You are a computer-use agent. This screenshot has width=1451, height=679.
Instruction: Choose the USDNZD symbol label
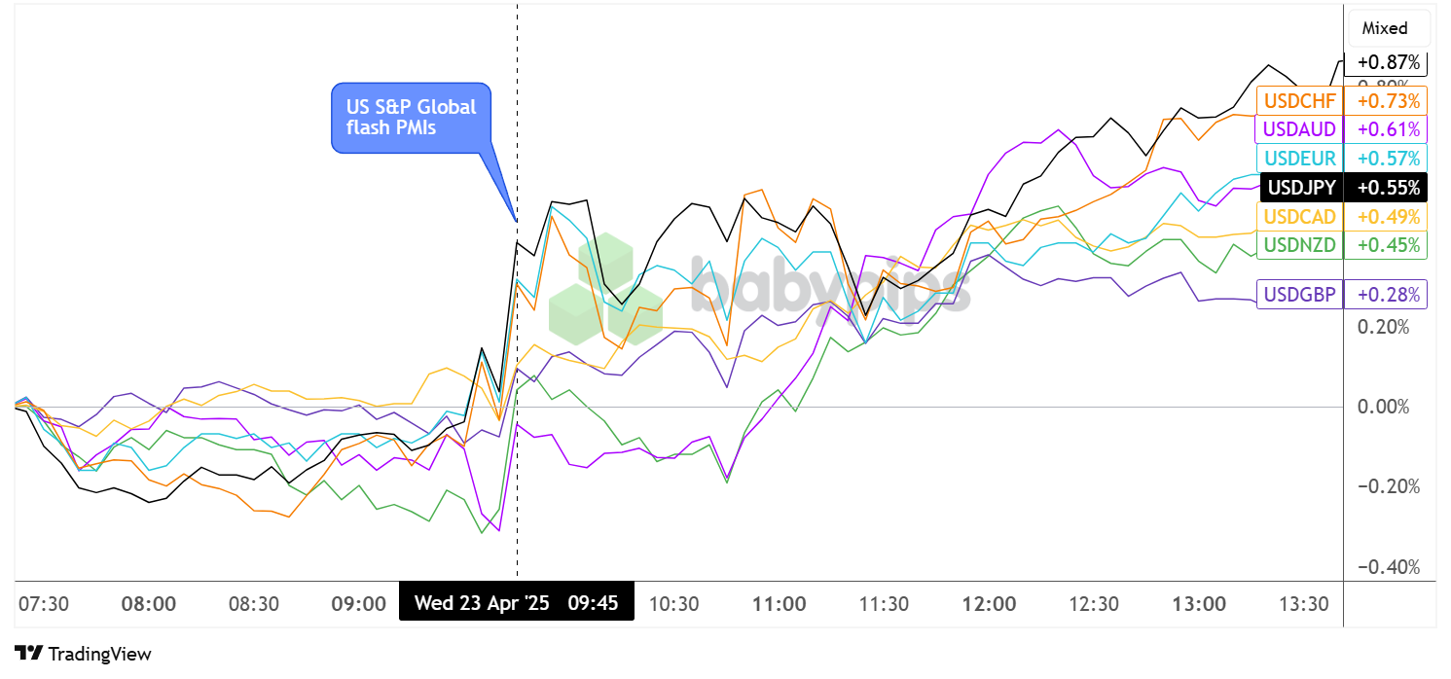pyautogui.click(x=1299, y=244)
